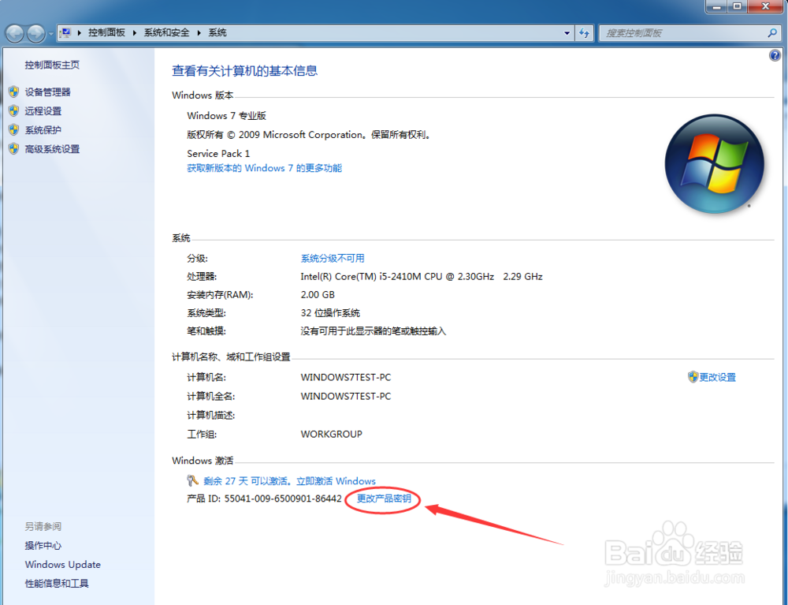Maximize the system window
Image resolution: width=788 pixels, height=605 pixels.
coord(738,6)
